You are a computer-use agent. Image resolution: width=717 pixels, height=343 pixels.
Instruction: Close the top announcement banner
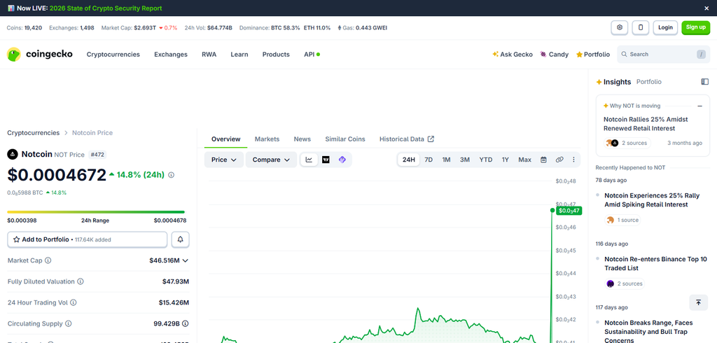[x=706, y=8]
